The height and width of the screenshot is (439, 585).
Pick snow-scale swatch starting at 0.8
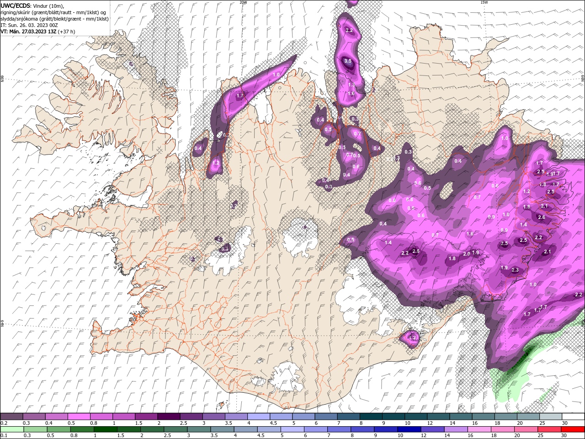click(x=101, y=417)
